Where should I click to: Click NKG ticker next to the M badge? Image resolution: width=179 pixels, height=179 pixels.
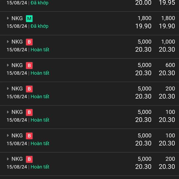tap(17, 18)
